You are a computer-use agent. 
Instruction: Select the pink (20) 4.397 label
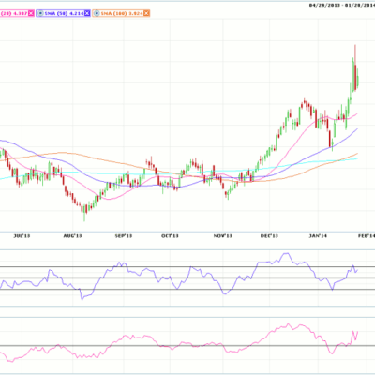[x=15, y=13]
